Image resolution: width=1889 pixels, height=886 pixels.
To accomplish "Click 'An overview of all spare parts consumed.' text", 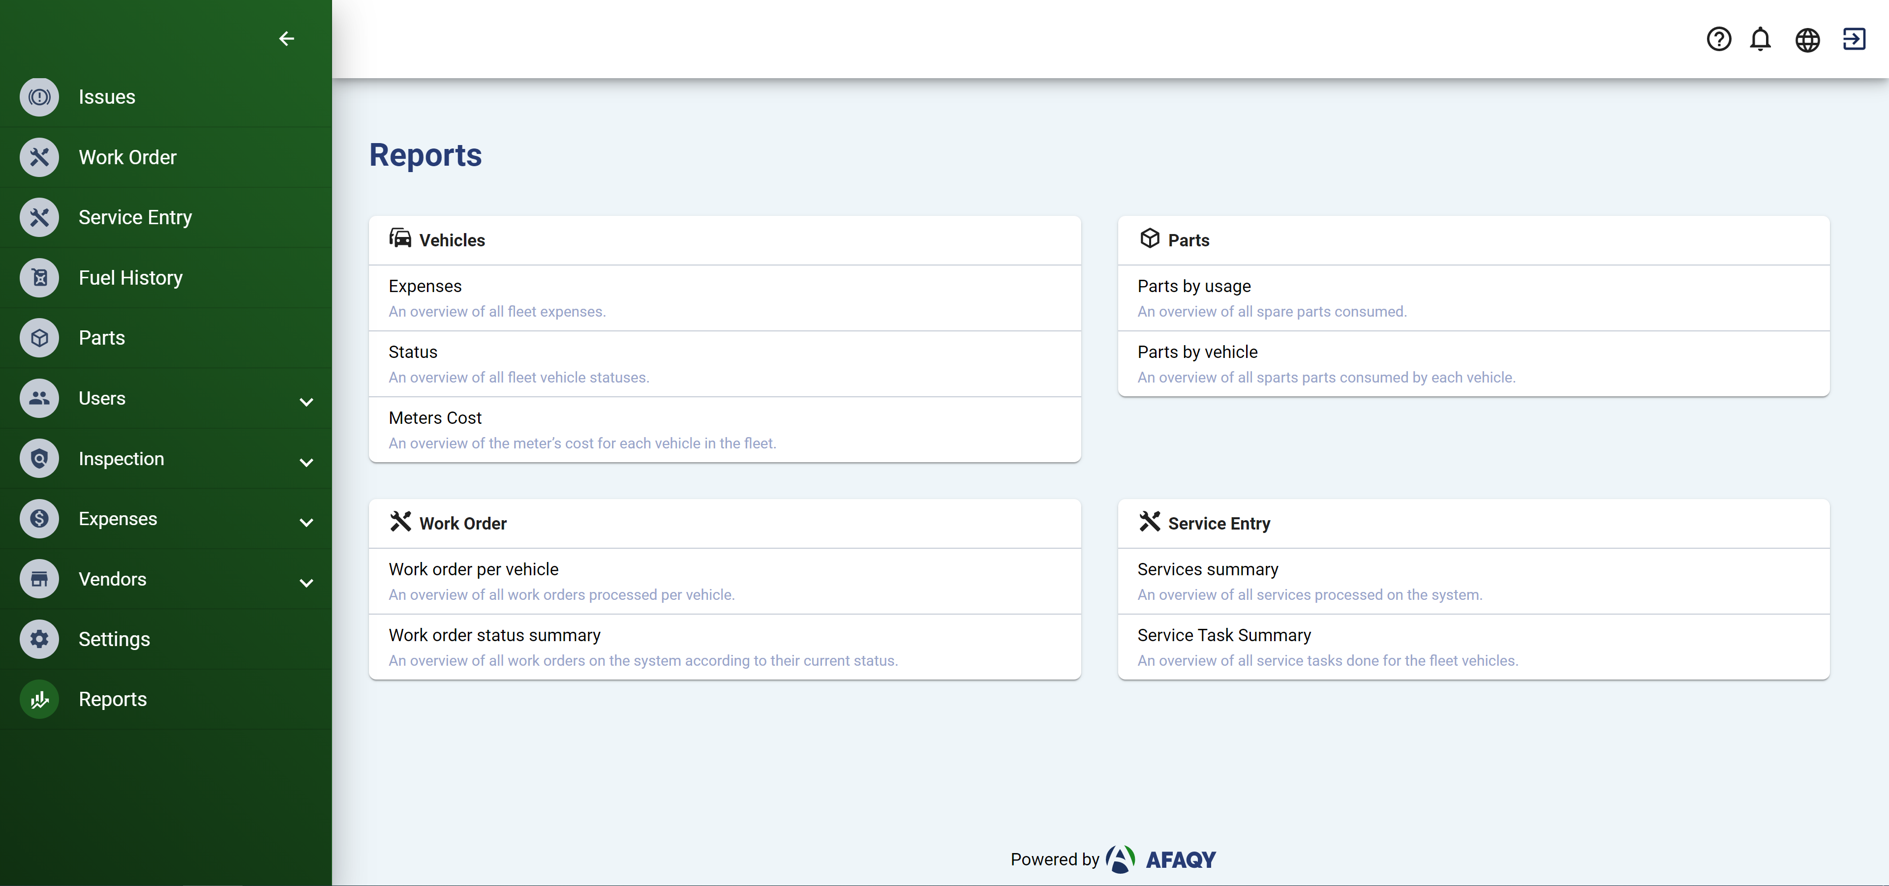I will coord(1272,311).
